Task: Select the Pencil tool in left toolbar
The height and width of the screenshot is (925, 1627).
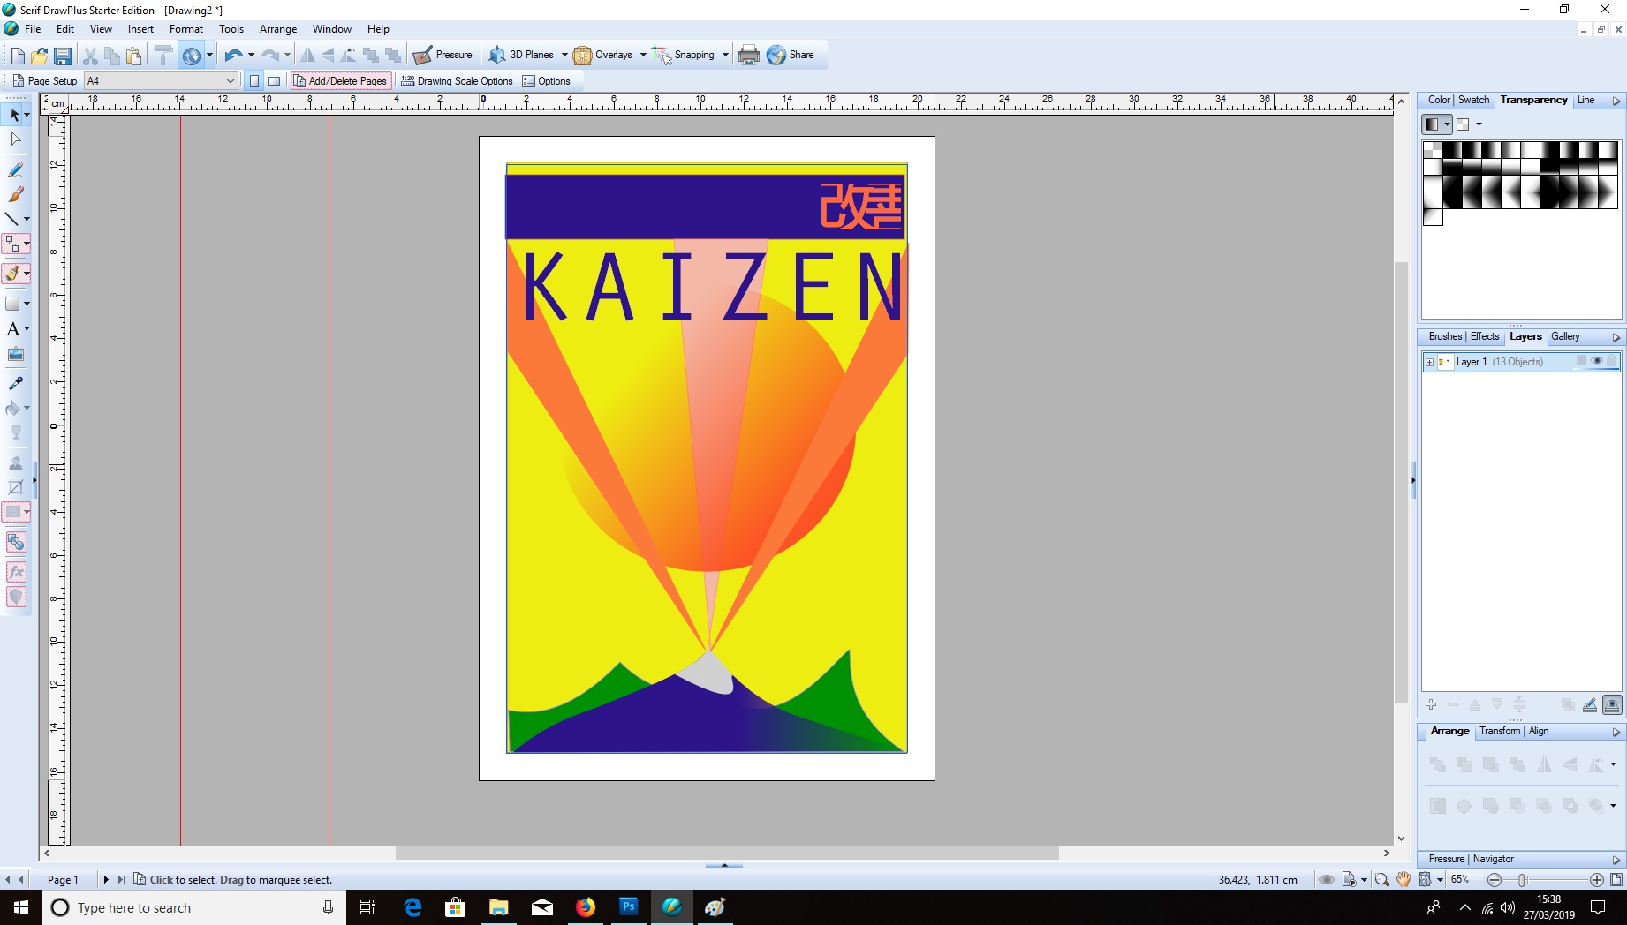Action: 15,169
